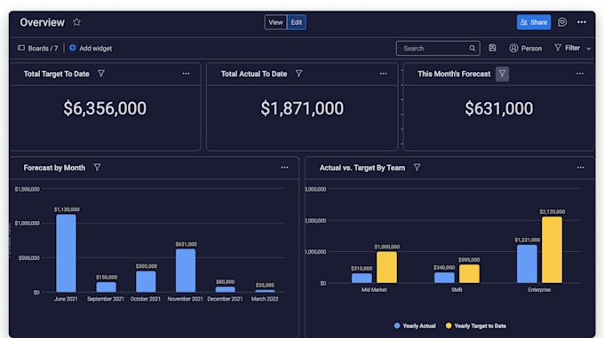Image resolution: width=604 pixels, height=338 pixels.
Task: Open Boards / 7 selector
Action: (x=37, y=48)
